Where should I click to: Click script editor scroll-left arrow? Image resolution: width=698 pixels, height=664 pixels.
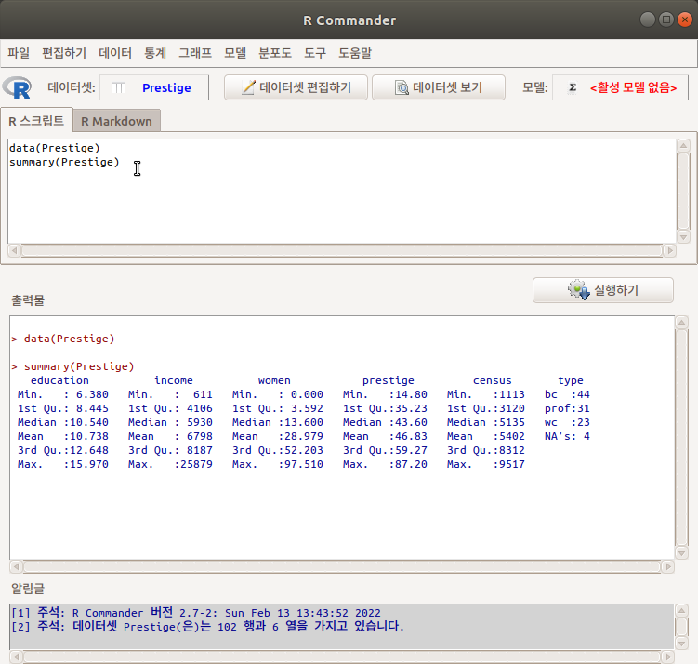pyautogui.click(x=14, y=250)
